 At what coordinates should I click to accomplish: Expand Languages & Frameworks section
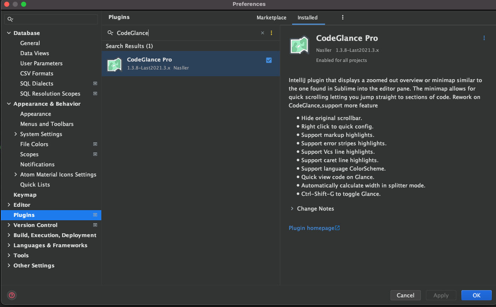point(9,245)
